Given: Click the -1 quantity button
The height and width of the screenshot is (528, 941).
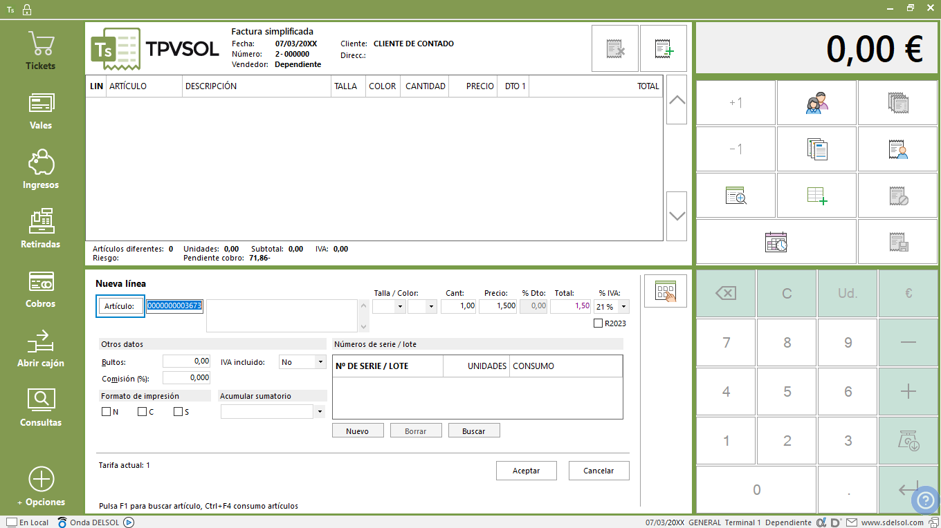Looking at the screenshot, I should [736, 149].
